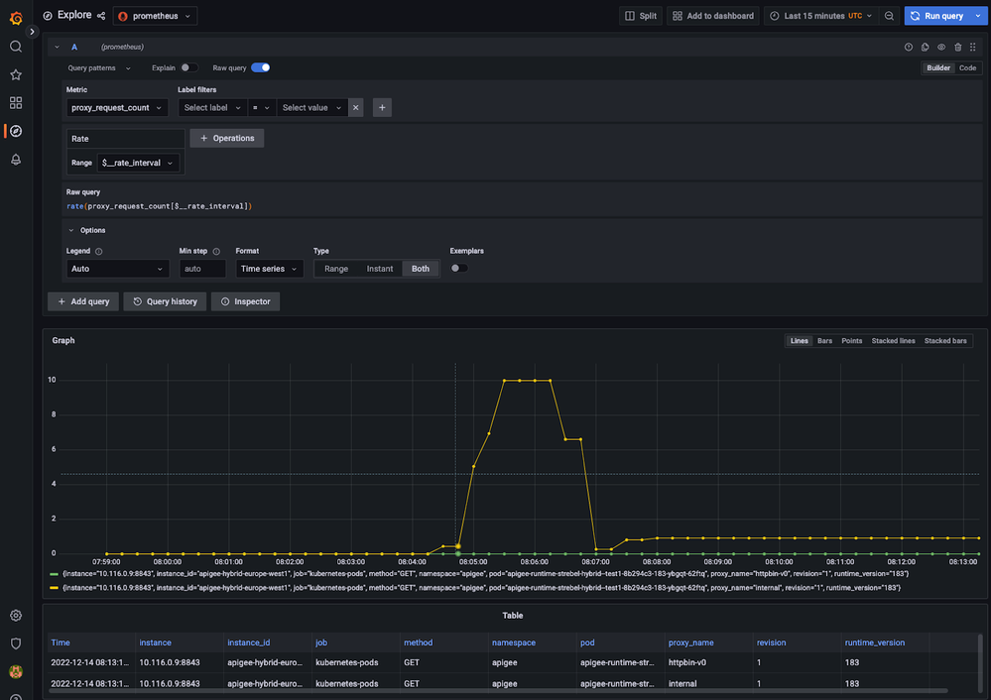Viewport: 991px width, 700px height.
Task: Enable the Exemplars switch
Action: coord(459,268)
